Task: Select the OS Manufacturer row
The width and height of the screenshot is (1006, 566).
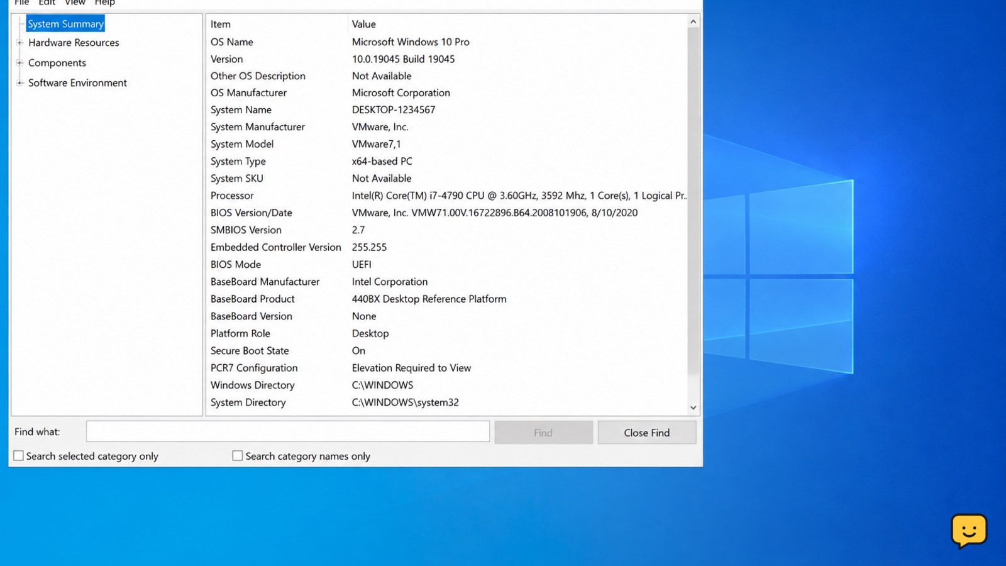Action: click(x=447, y=93)
